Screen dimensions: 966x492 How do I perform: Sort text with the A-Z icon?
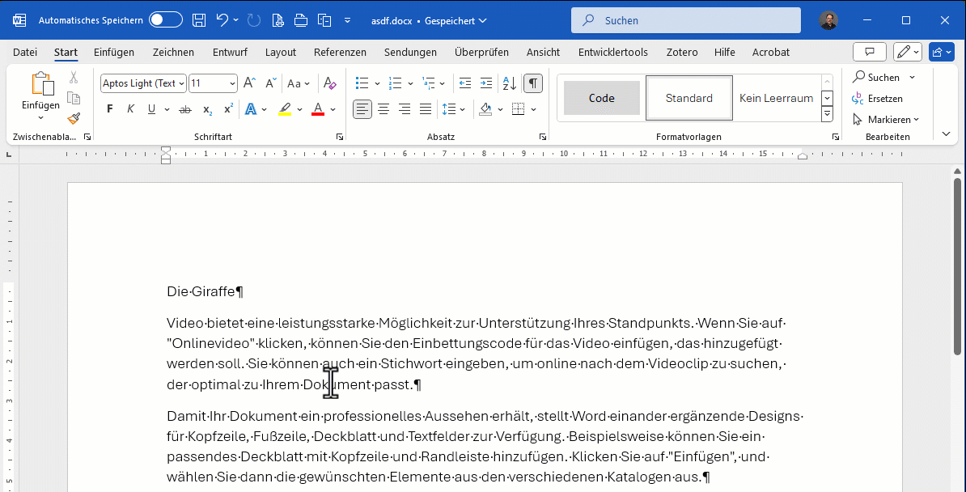[509, 83]
